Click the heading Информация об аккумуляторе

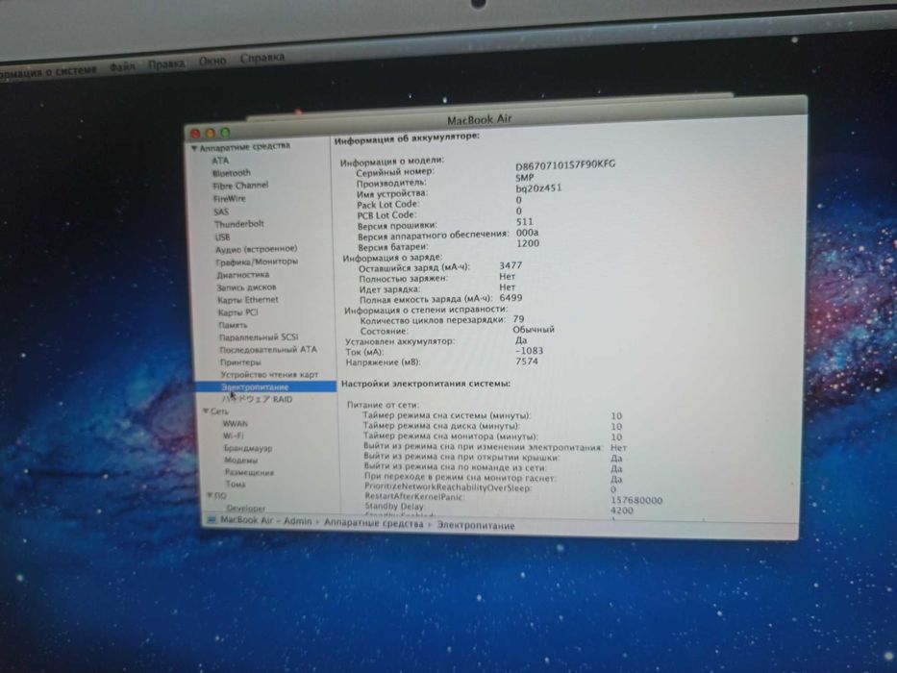pos(407,138)
